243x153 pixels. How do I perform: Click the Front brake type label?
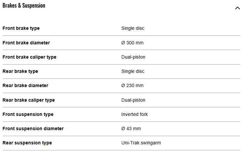pyautogui.click(x=21, y=28)
